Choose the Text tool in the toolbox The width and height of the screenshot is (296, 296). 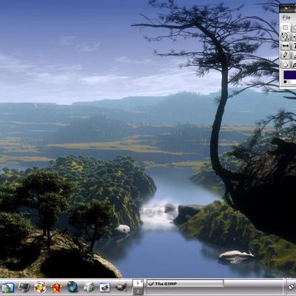point(294,46)
